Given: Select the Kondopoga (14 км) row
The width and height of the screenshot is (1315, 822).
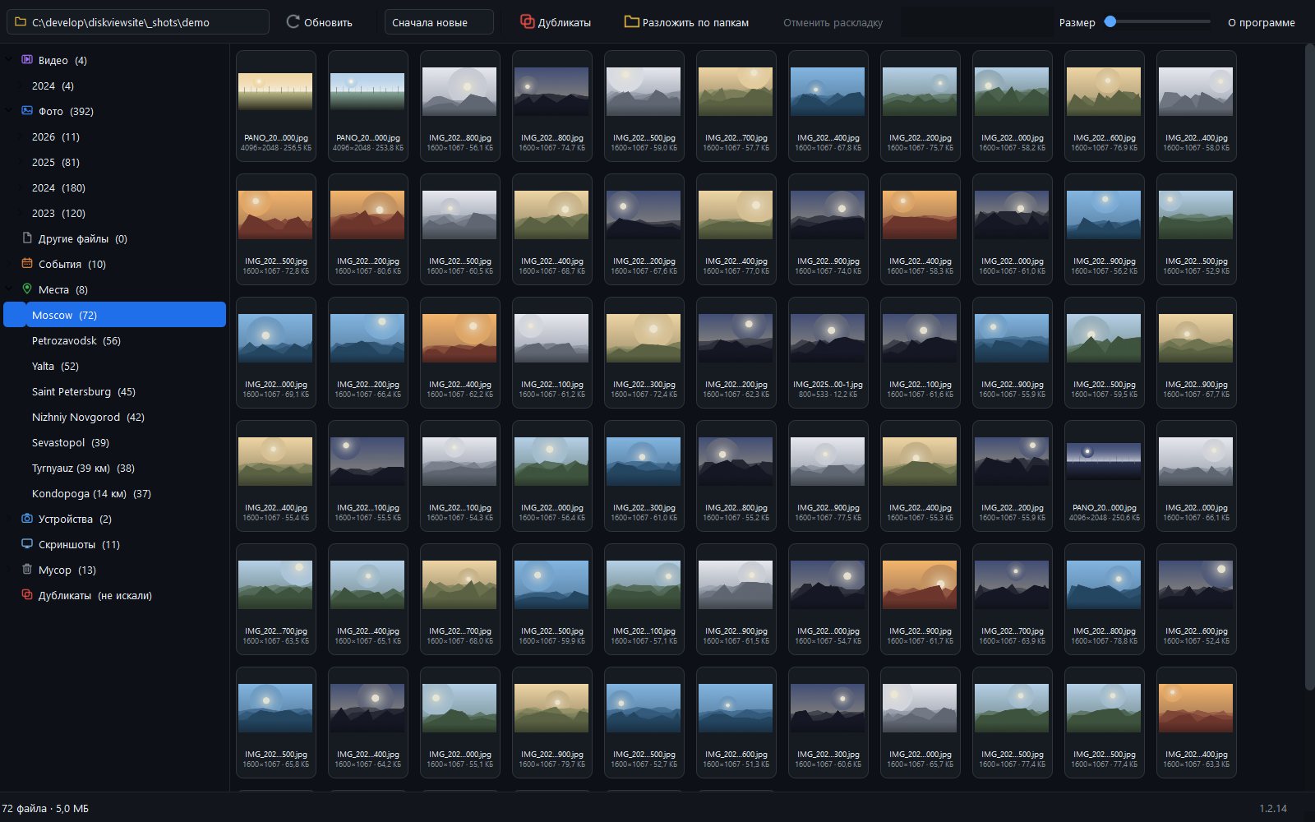Looking at the screenshot, I should pos(115,494).
